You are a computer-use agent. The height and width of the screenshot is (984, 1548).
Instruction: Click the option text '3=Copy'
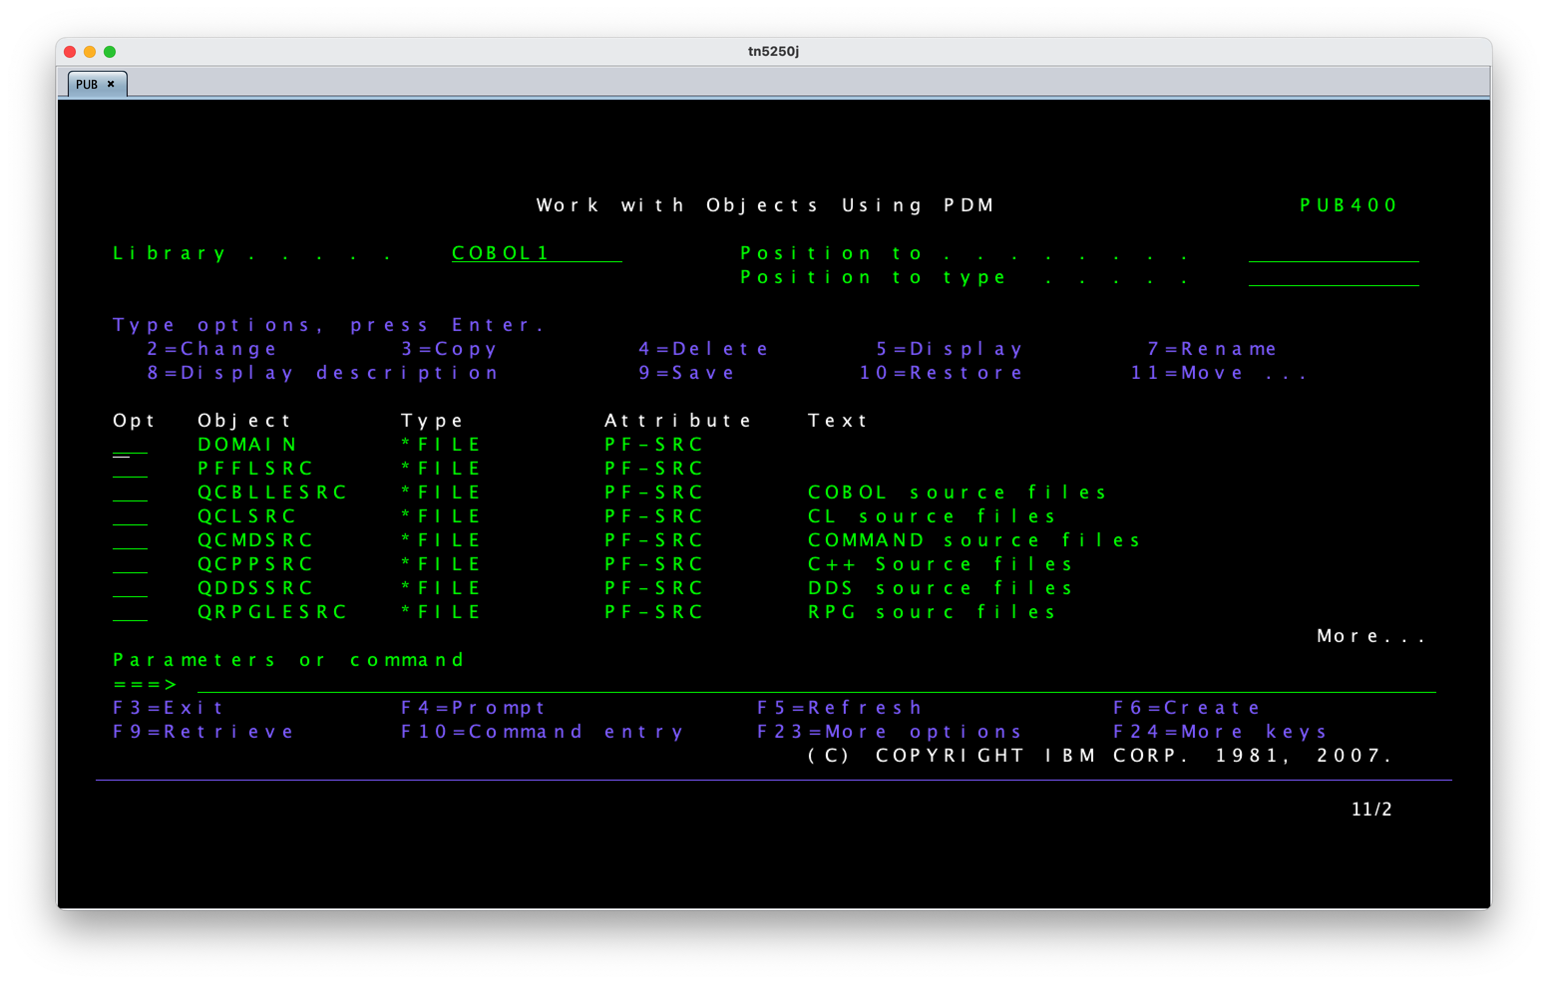pyautogui.click(x=449, y=349)
